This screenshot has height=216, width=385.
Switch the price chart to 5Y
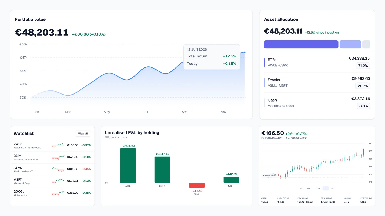tap(333, 189)
